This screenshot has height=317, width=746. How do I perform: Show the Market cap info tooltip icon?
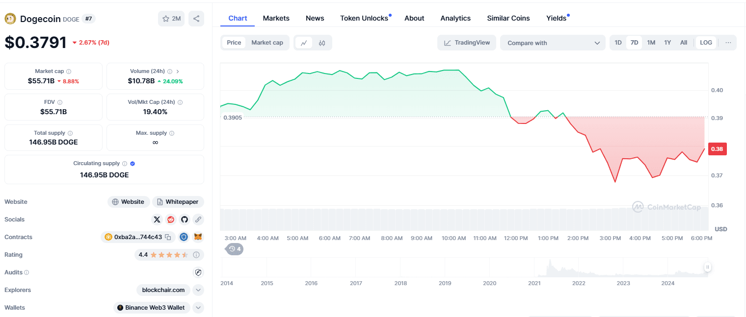[x=69, y=72]
